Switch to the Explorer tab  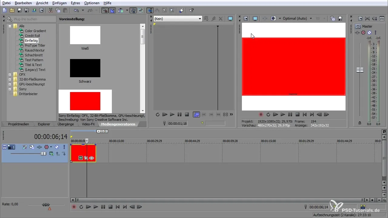44,124
